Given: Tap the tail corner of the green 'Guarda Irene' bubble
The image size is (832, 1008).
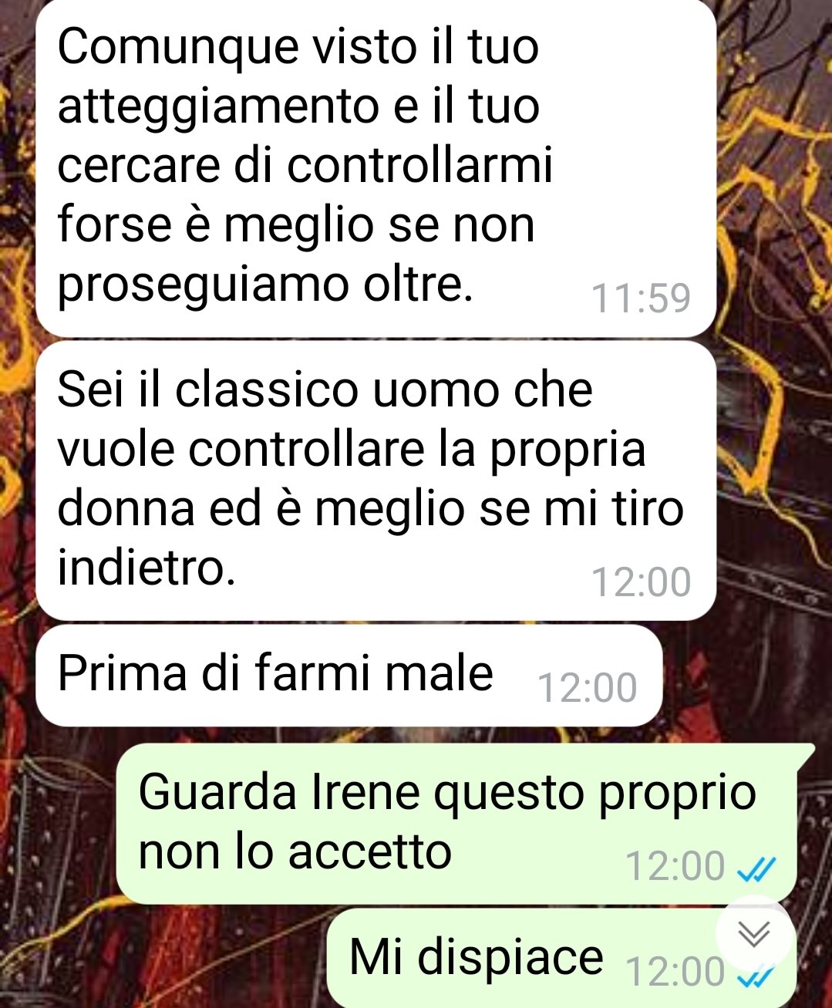Looking at the screenshot, I should (x=807, y=753).
